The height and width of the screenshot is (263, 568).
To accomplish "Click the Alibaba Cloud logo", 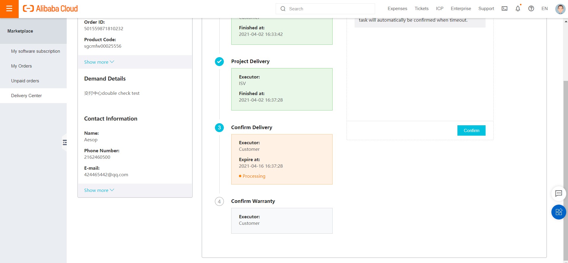I will click(x=50, y=9).
